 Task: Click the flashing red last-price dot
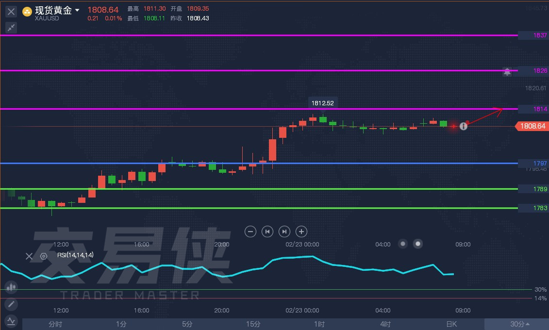click(x=453, y=126)
